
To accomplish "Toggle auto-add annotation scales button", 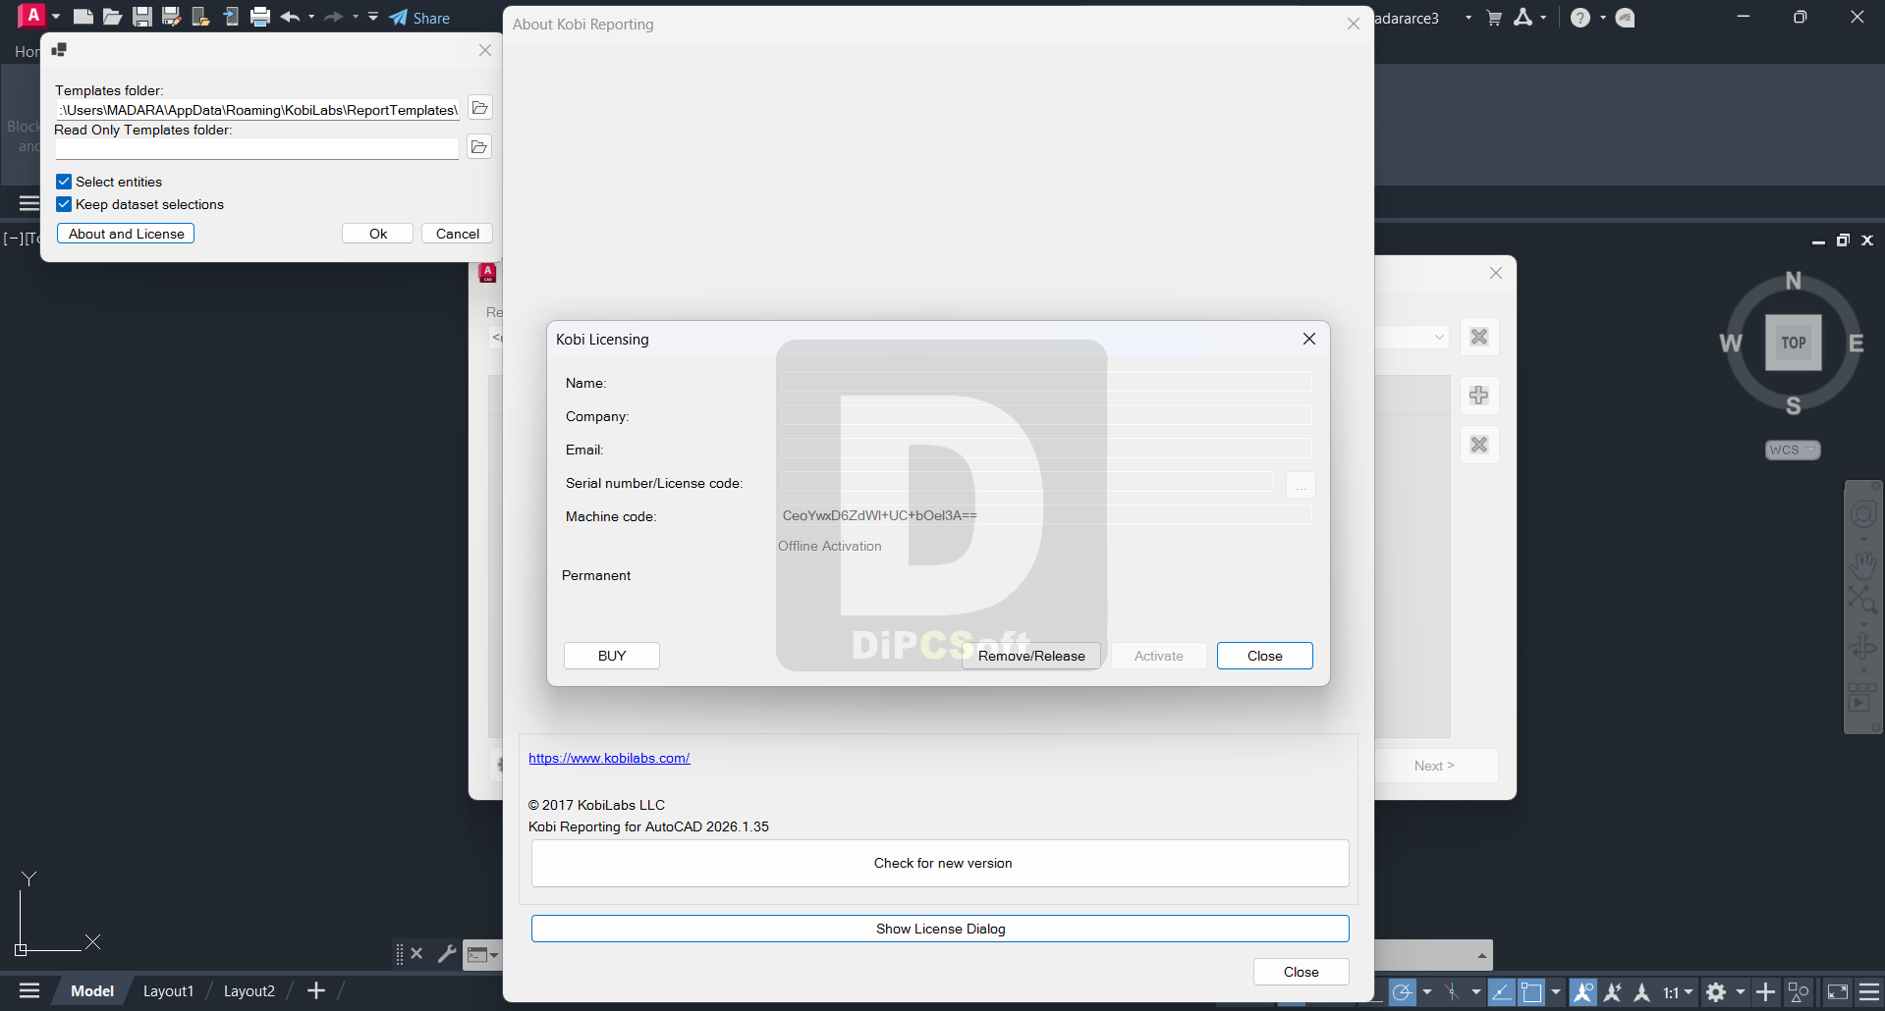I will (1613, 992).
